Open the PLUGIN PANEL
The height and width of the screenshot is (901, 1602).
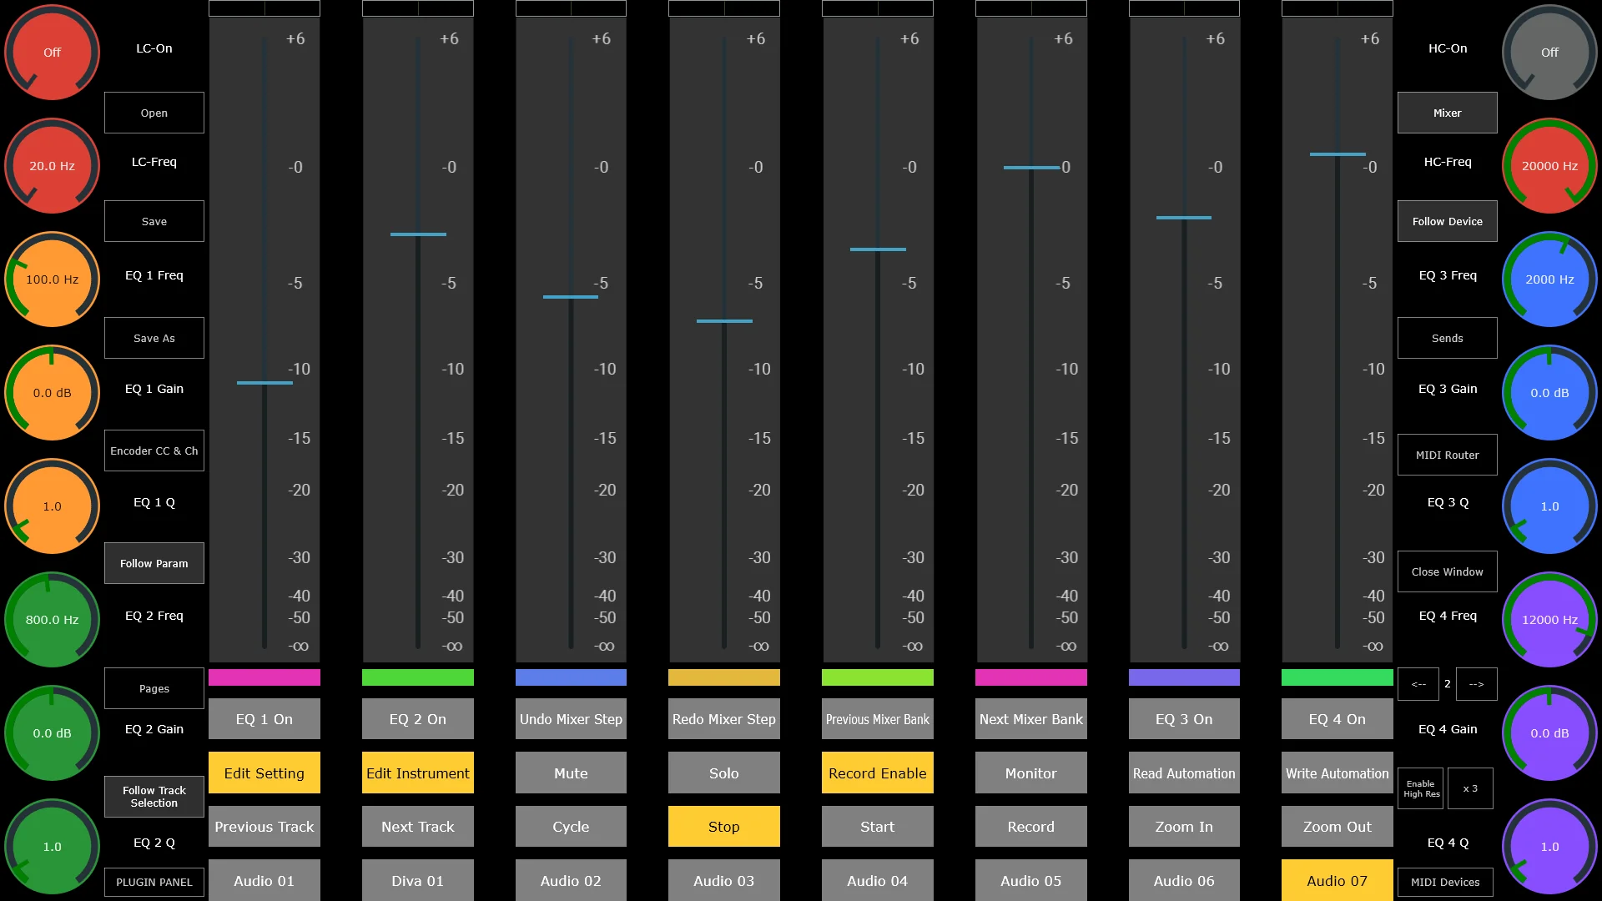click(x=154, y=882)
